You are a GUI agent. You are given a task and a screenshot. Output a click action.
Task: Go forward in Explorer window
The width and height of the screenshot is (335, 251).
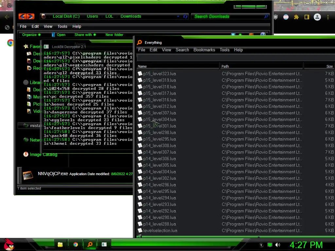click(x=30, y=16)
